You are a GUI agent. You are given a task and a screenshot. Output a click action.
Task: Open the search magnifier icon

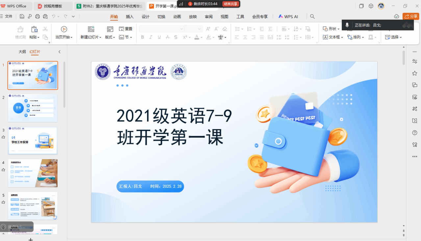tap(312, 16)
